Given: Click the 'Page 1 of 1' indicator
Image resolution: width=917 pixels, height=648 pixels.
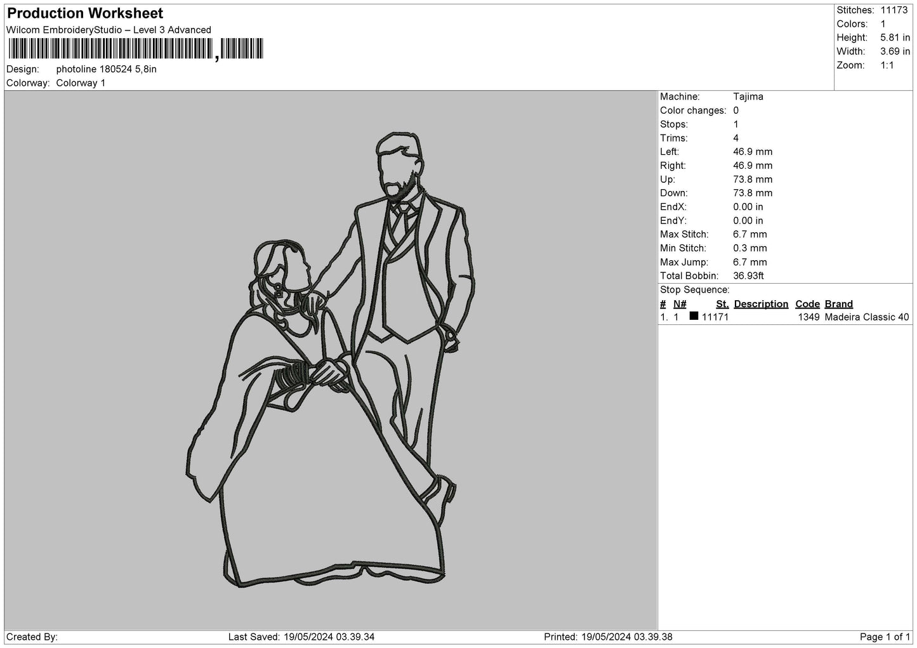Looking at the screenshot, I should click(885, 637).
